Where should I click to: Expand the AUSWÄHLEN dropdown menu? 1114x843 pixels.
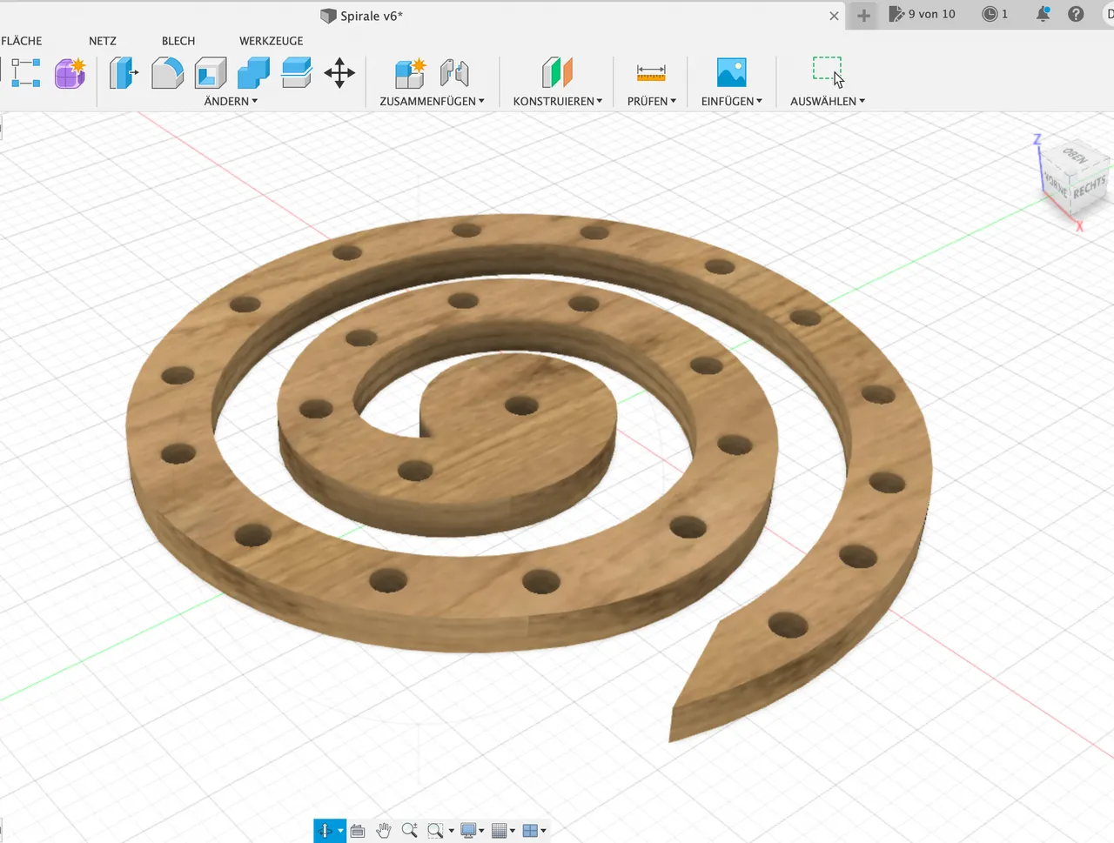click(828, 101)
